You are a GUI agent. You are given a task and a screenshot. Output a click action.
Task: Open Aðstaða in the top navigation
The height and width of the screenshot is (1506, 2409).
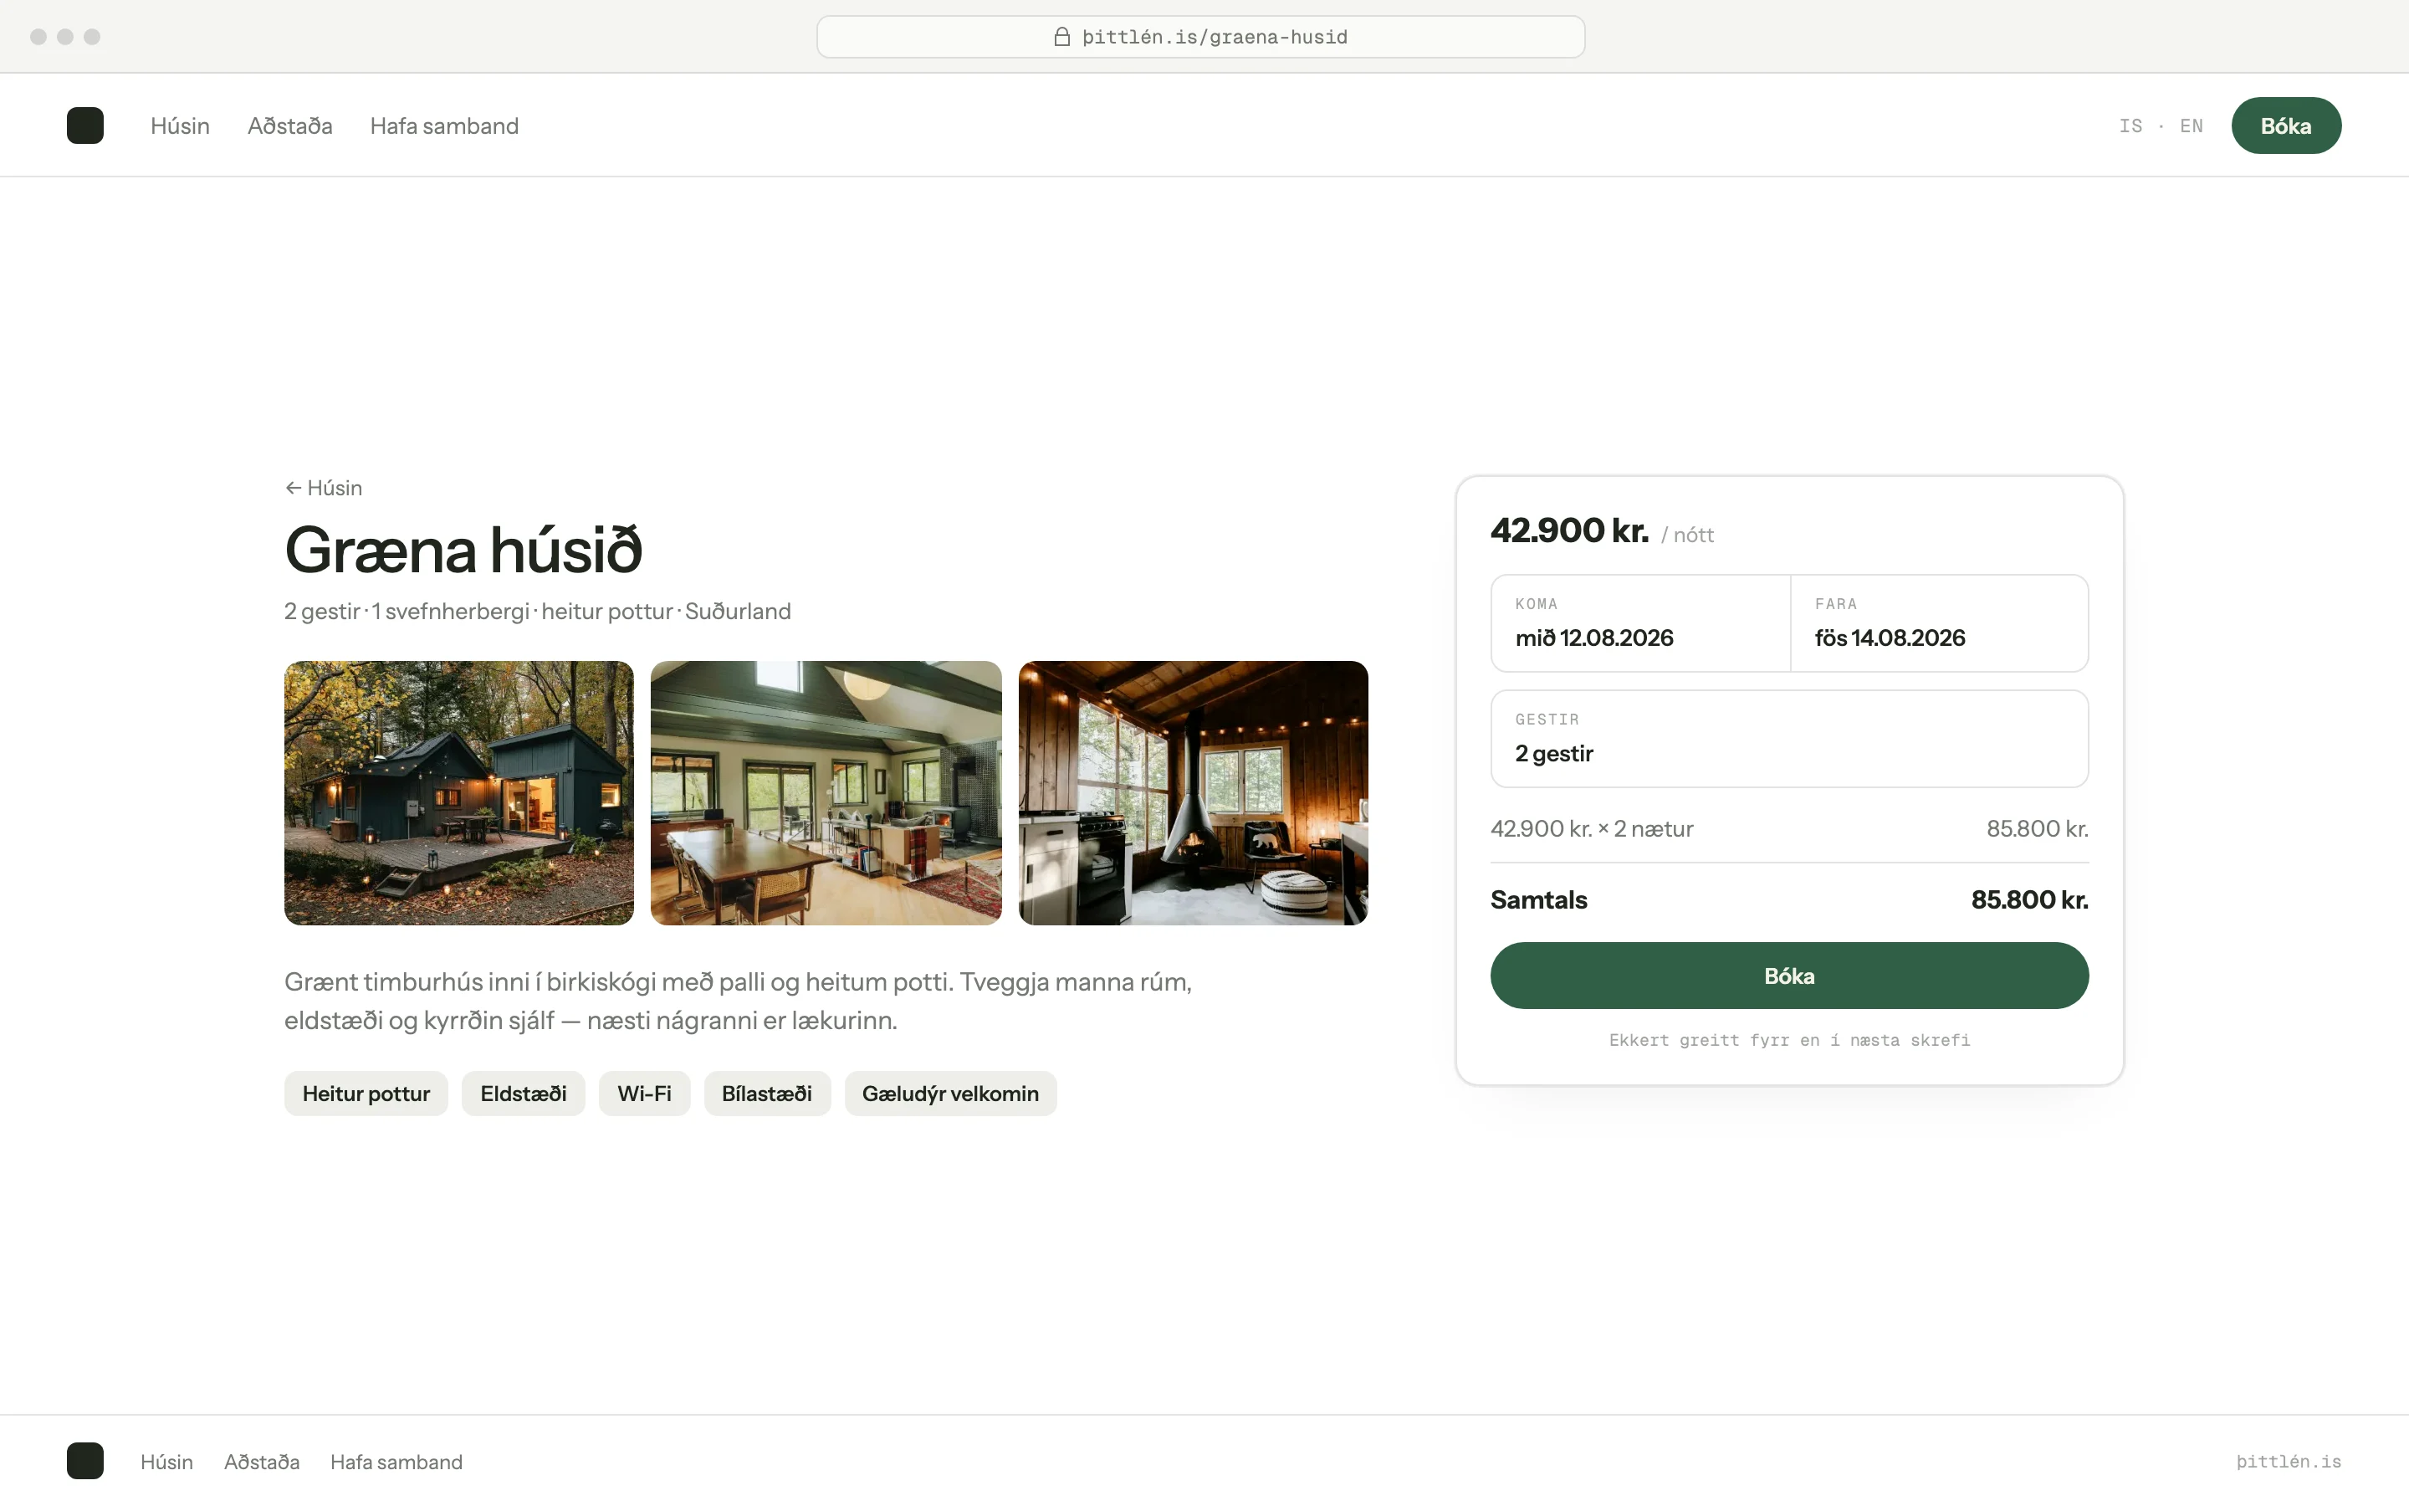tap(289, 125)
